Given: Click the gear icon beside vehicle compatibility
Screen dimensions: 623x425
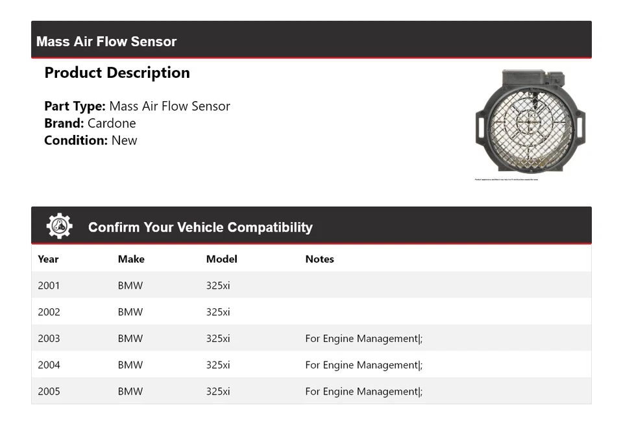Looking at the screenshot, I should (59, 226).
